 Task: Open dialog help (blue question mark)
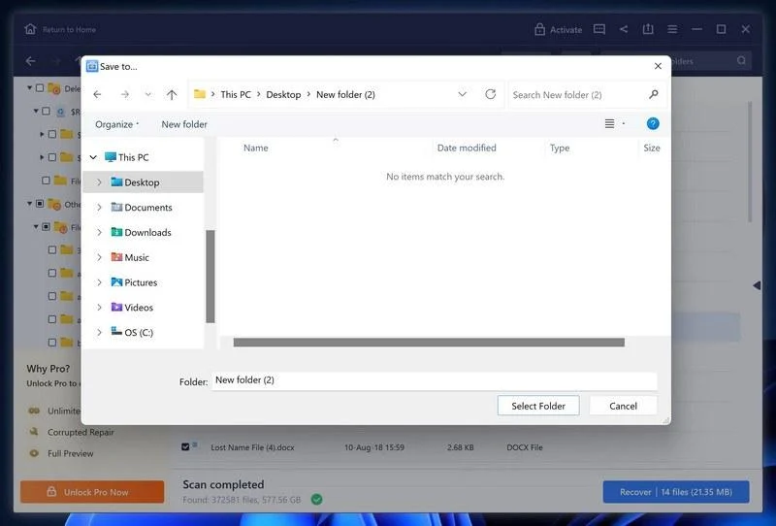[x=653, y=124]
